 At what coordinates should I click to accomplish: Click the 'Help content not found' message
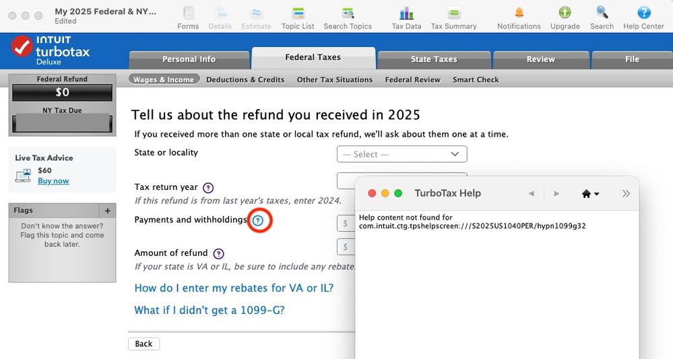472,222
